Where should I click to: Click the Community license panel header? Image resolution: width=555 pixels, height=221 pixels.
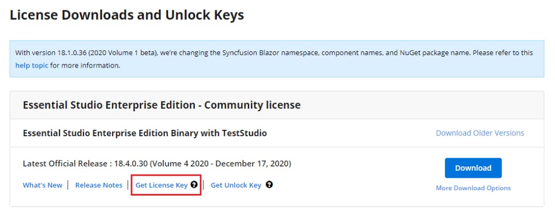[x=162, y=104]
